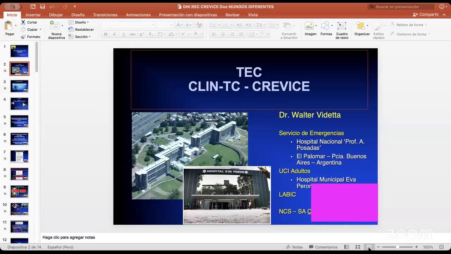The image size is (451, 254).
Task: Click the align right paragraph icon
Action: point(232,34)
